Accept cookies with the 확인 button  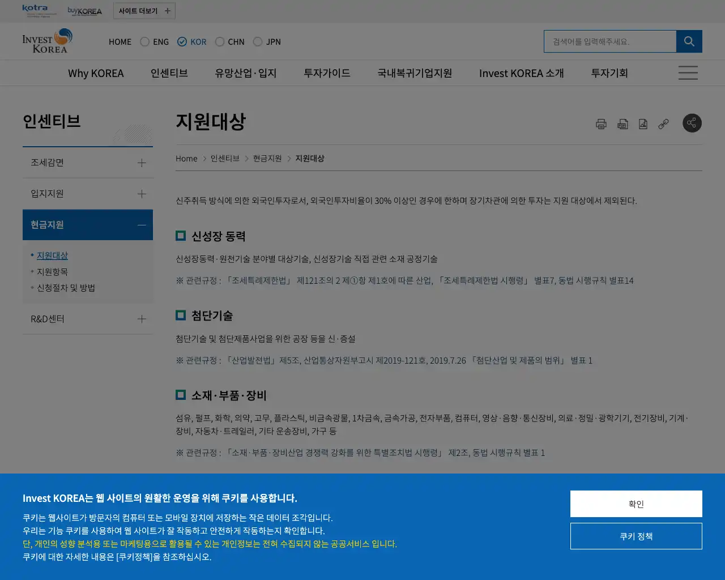pos(636,504)
